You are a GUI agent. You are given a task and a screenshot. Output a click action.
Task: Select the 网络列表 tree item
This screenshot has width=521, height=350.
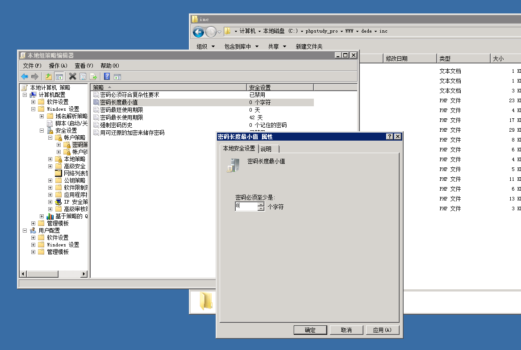click(x=76, y=173)
